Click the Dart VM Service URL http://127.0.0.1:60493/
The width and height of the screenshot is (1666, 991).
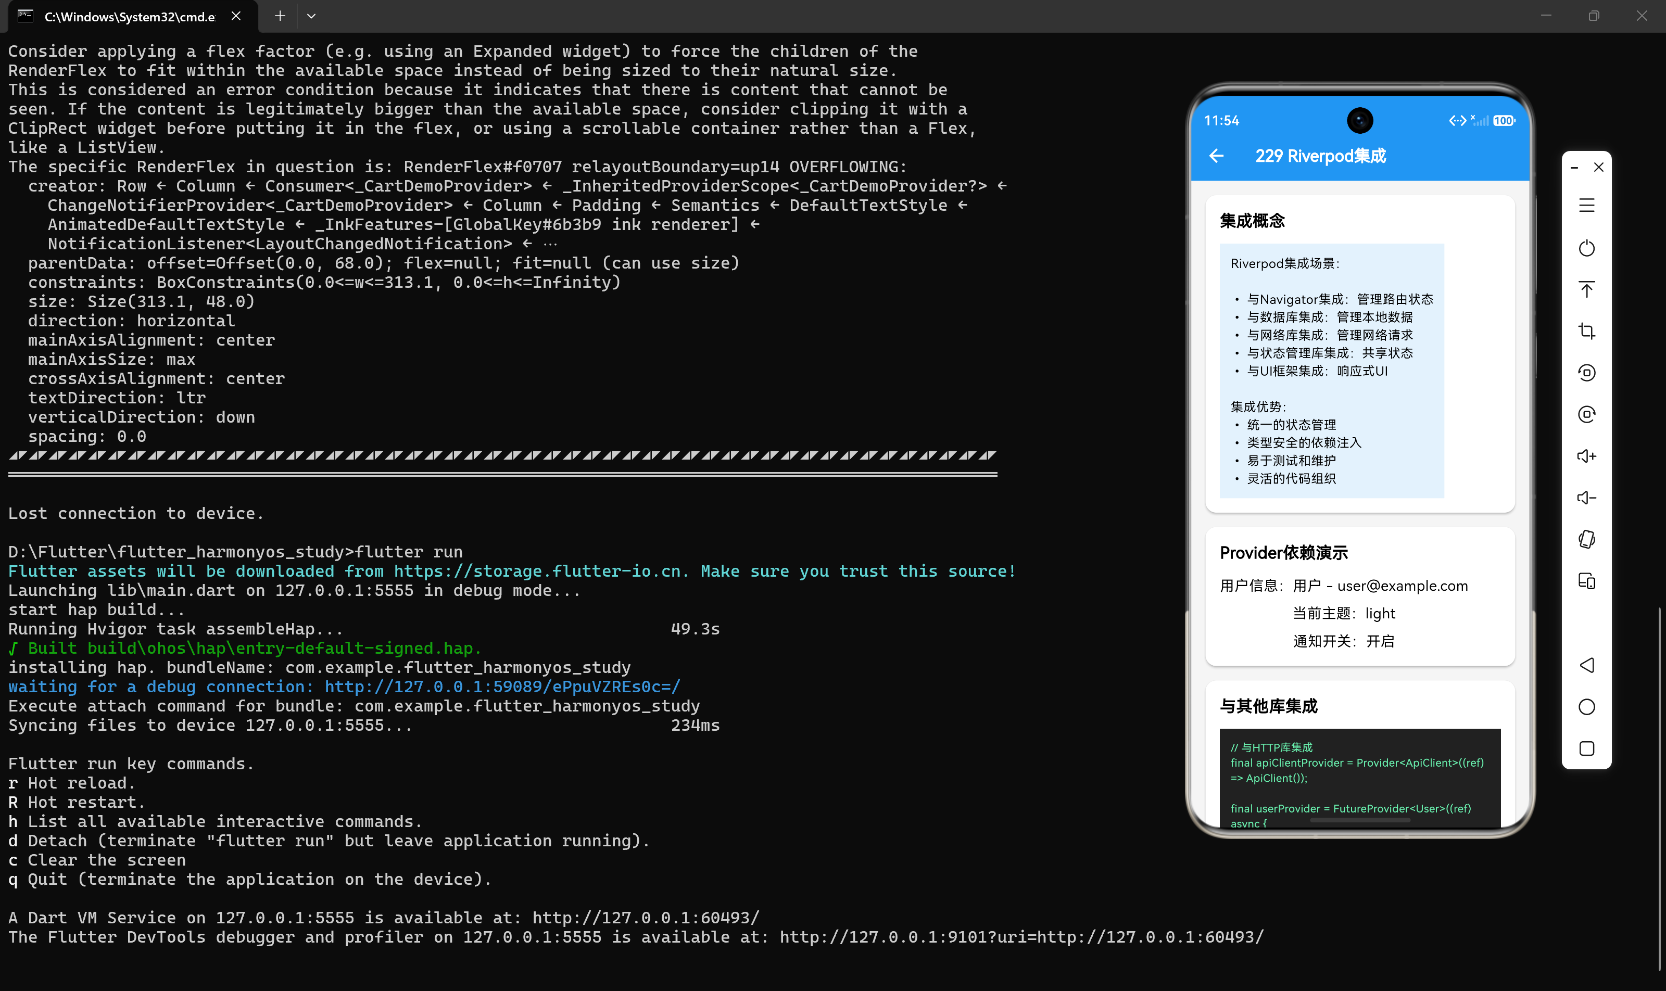646,918
